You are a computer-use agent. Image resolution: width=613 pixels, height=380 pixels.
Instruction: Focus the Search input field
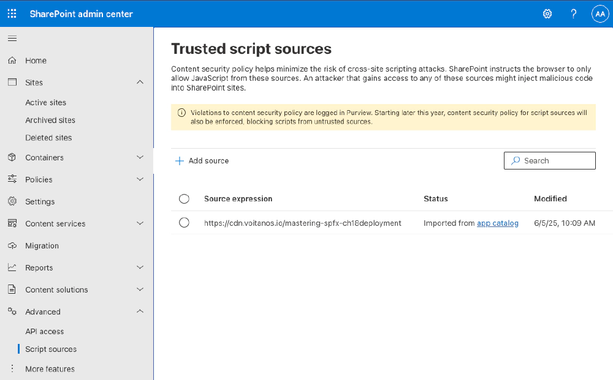[x=550, y=161]
